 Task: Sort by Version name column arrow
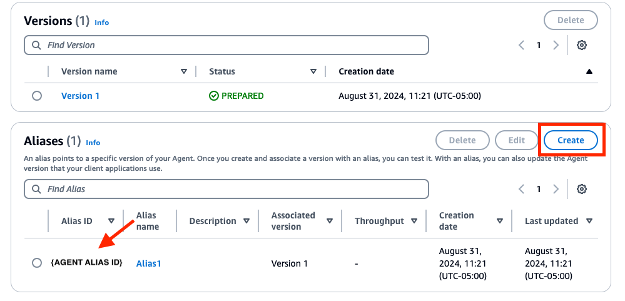point(184,72)
